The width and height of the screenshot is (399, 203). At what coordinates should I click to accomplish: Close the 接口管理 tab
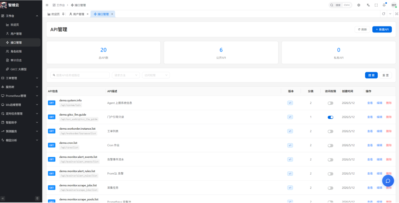point(112,14)
